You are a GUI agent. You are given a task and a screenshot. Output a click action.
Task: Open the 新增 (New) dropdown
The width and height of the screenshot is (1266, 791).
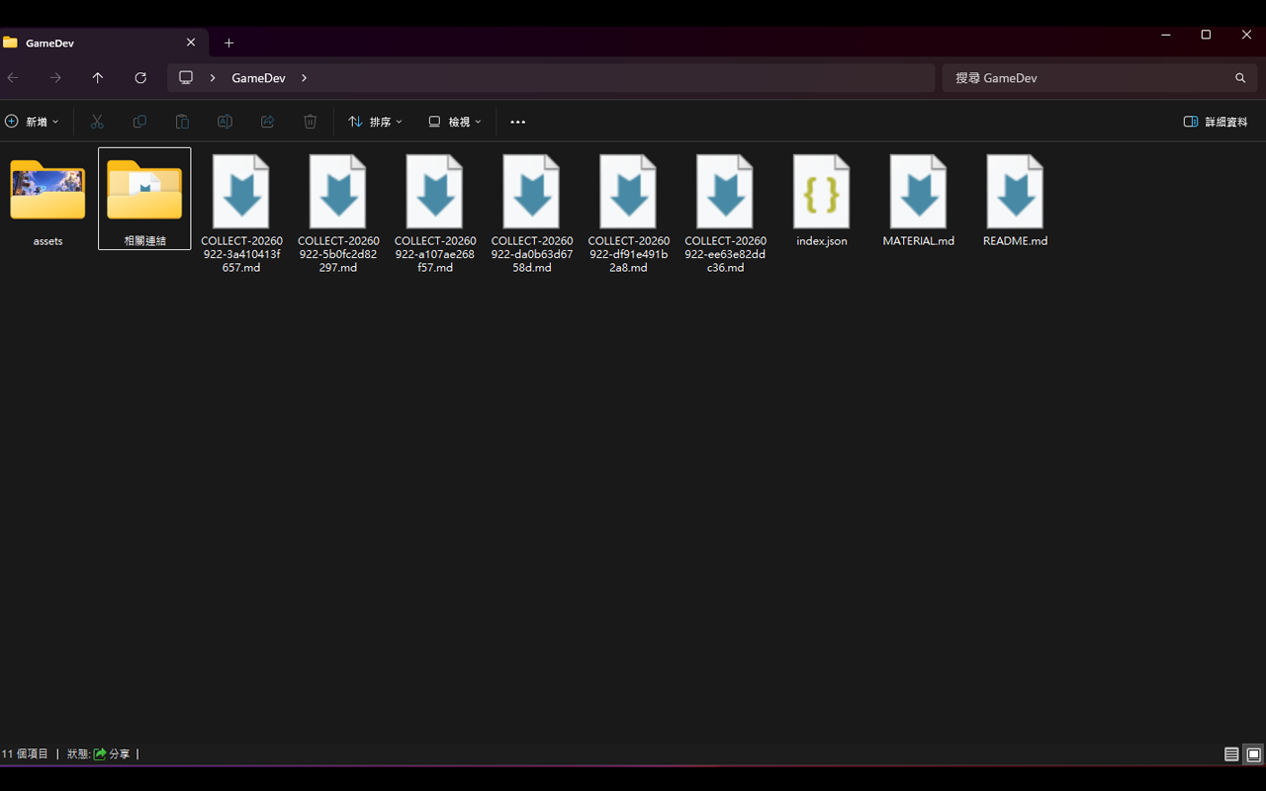pos(32,122)
